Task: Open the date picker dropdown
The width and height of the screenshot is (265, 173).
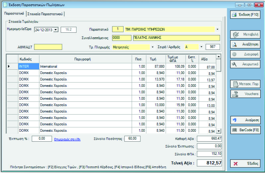Action: pyautogui.click(x=55, y=30)
